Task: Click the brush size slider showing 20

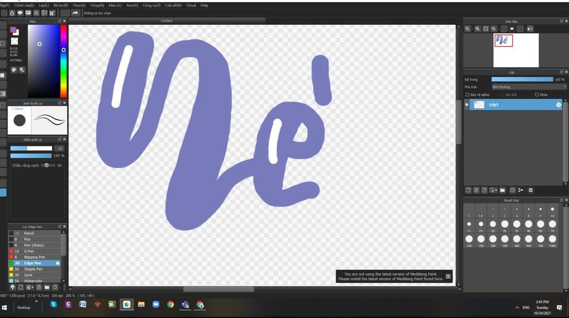Action: [31, 148]
